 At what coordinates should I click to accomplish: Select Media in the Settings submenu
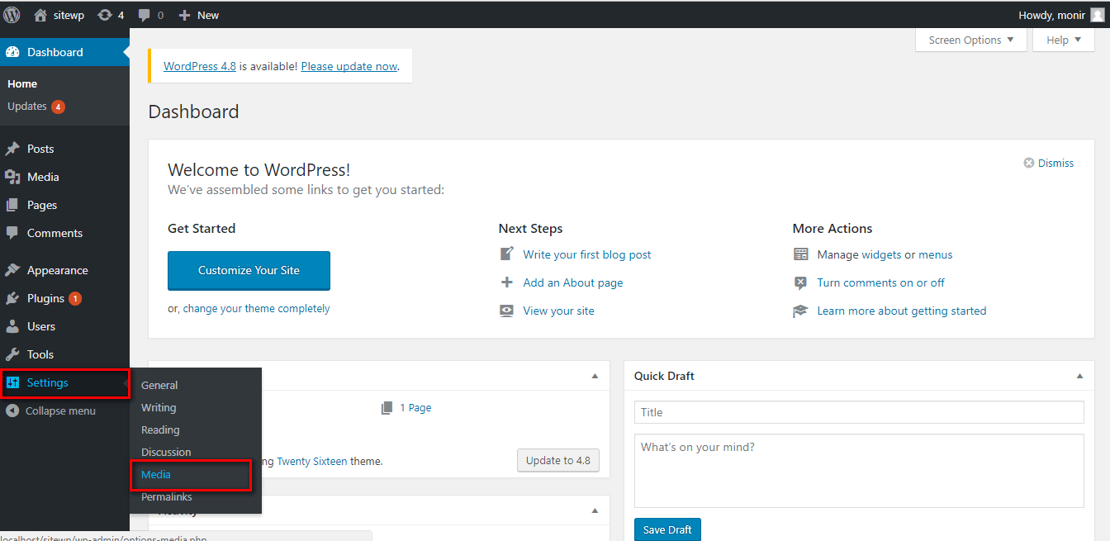click(156, 474)
